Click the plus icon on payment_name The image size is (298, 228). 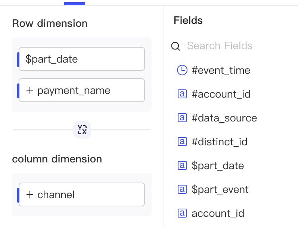click(x=30, y=90)
